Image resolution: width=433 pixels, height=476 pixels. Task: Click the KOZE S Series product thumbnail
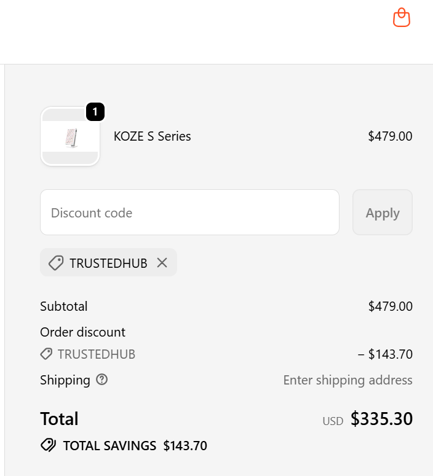coord(70,137)
